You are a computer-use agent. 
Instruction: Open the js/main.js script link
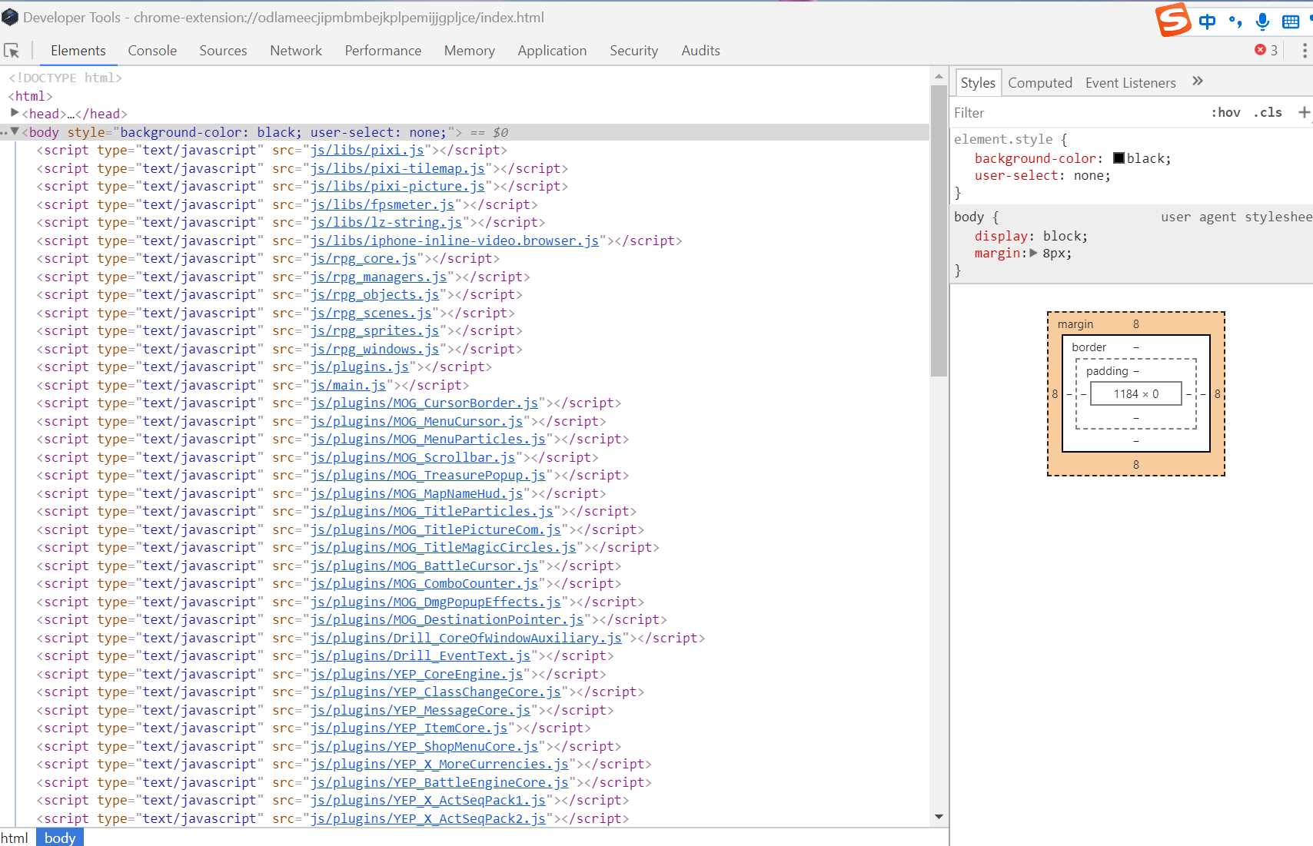[348, 385]
